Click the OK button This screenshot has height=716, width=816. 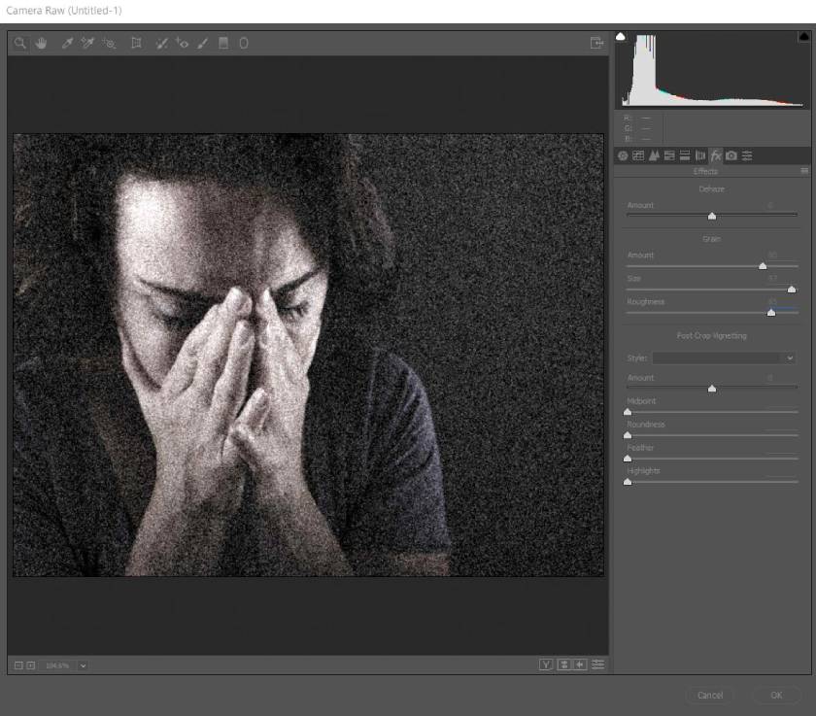coord(776,696)
